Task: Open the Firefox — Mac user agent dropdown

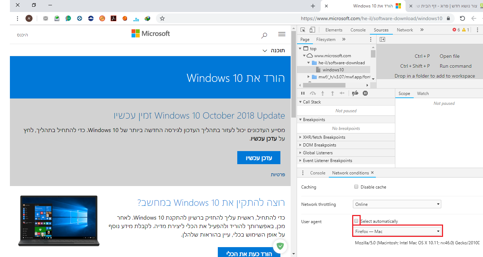Action: coord(398,231)
